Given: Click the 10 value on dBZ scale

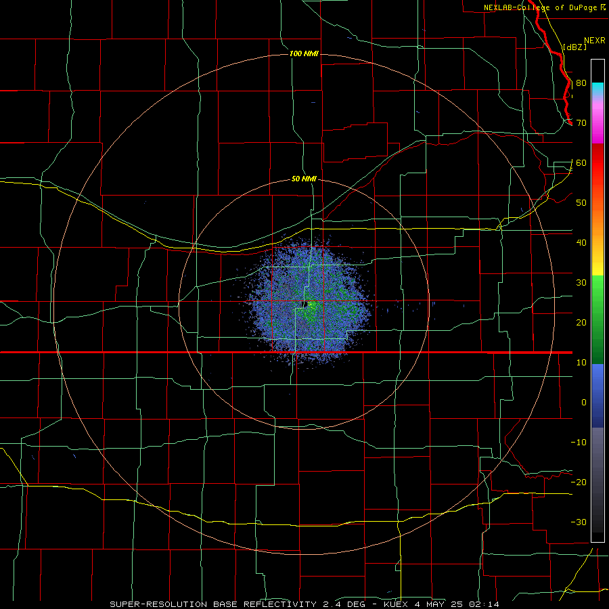Looking at the screenshot, I should pyautogui.click(x=581, y=363).
